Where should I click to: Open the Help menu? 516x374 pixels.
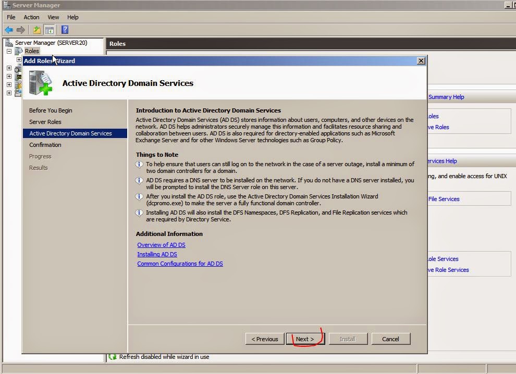[x=73, y=17]
